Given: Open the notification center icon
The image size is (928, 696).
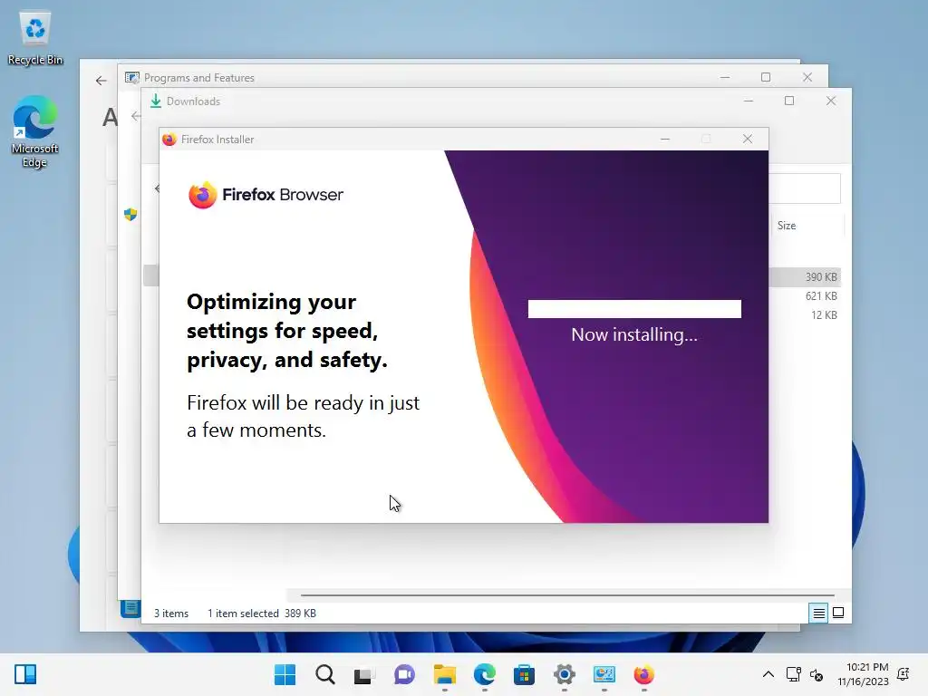Looking at the screenshot, I should tap(904, 674).
